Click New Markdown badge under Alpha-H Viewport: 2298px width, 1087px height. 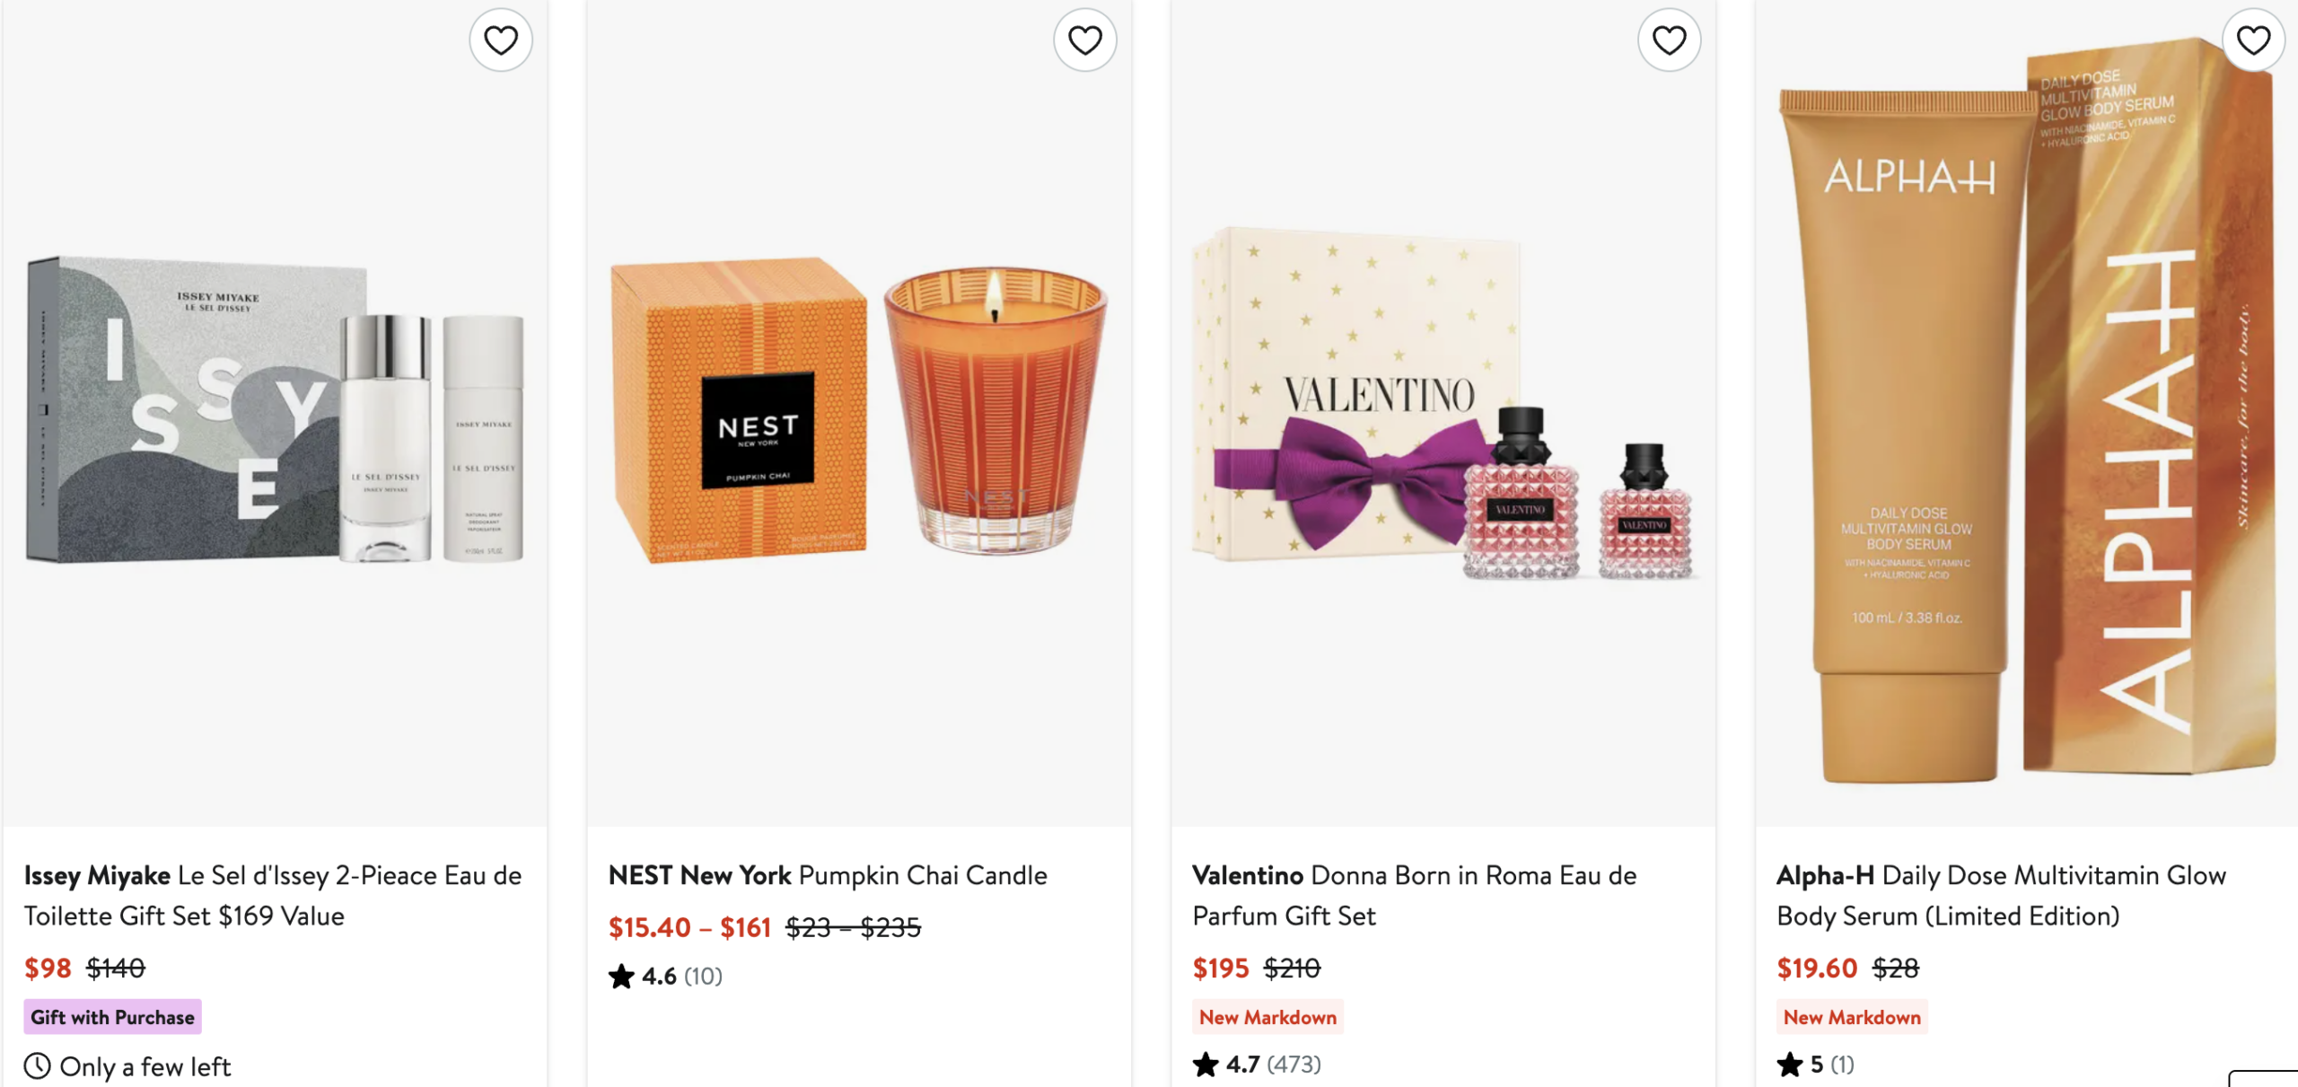pos(1851,1017)
